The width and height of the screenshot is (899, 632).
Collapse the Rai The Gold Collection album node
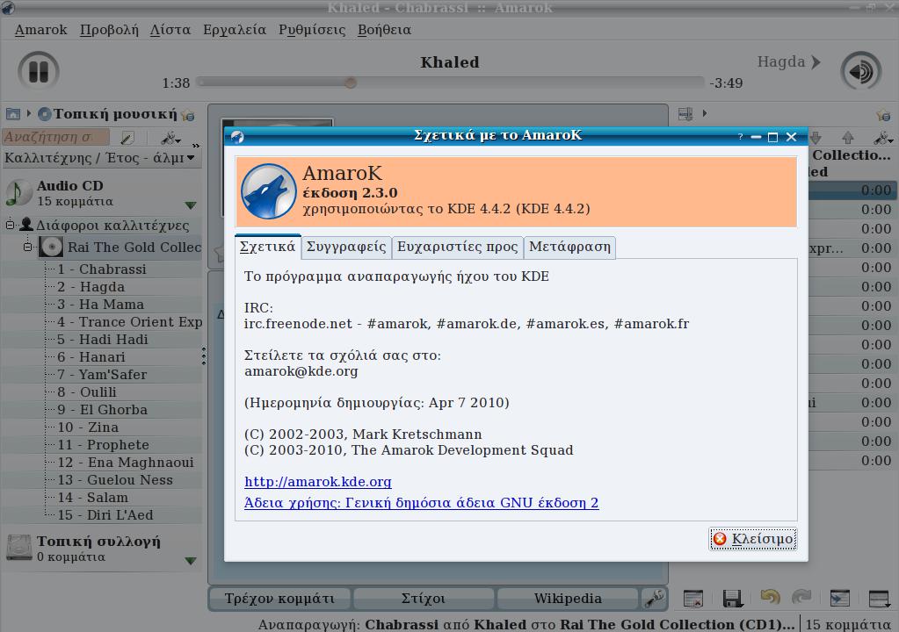click(x=27, y=247)
